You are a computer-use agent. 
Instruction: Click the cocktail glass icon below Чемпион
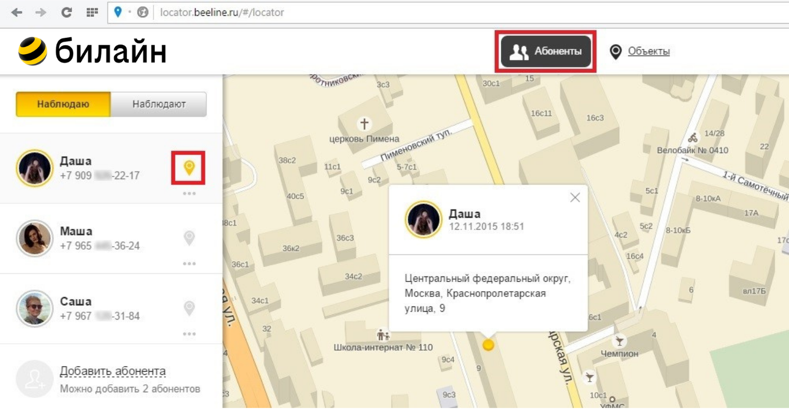590,377
